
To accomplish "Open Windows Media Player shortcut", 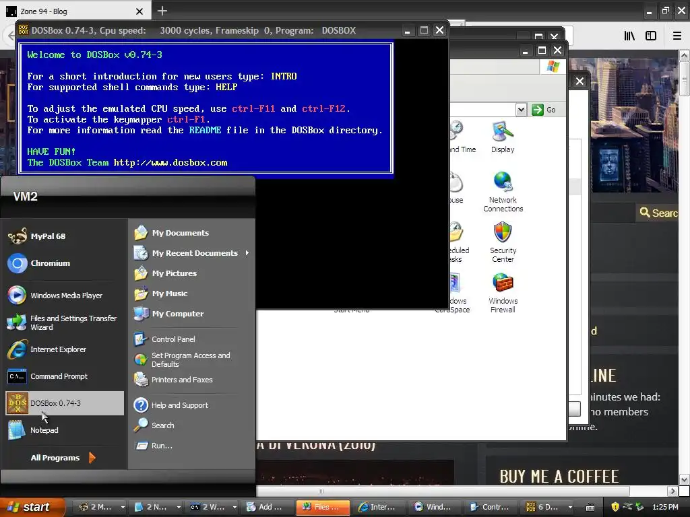I will tap(64, 296).
